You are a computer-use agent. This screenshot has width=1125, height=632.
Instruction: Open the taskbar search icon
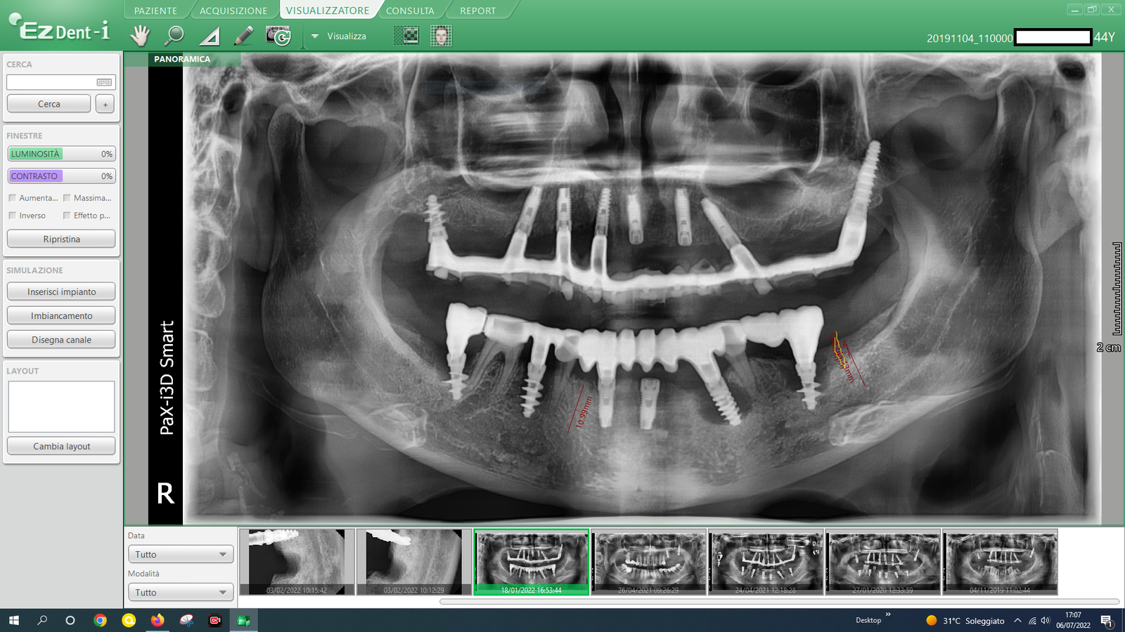42,620
